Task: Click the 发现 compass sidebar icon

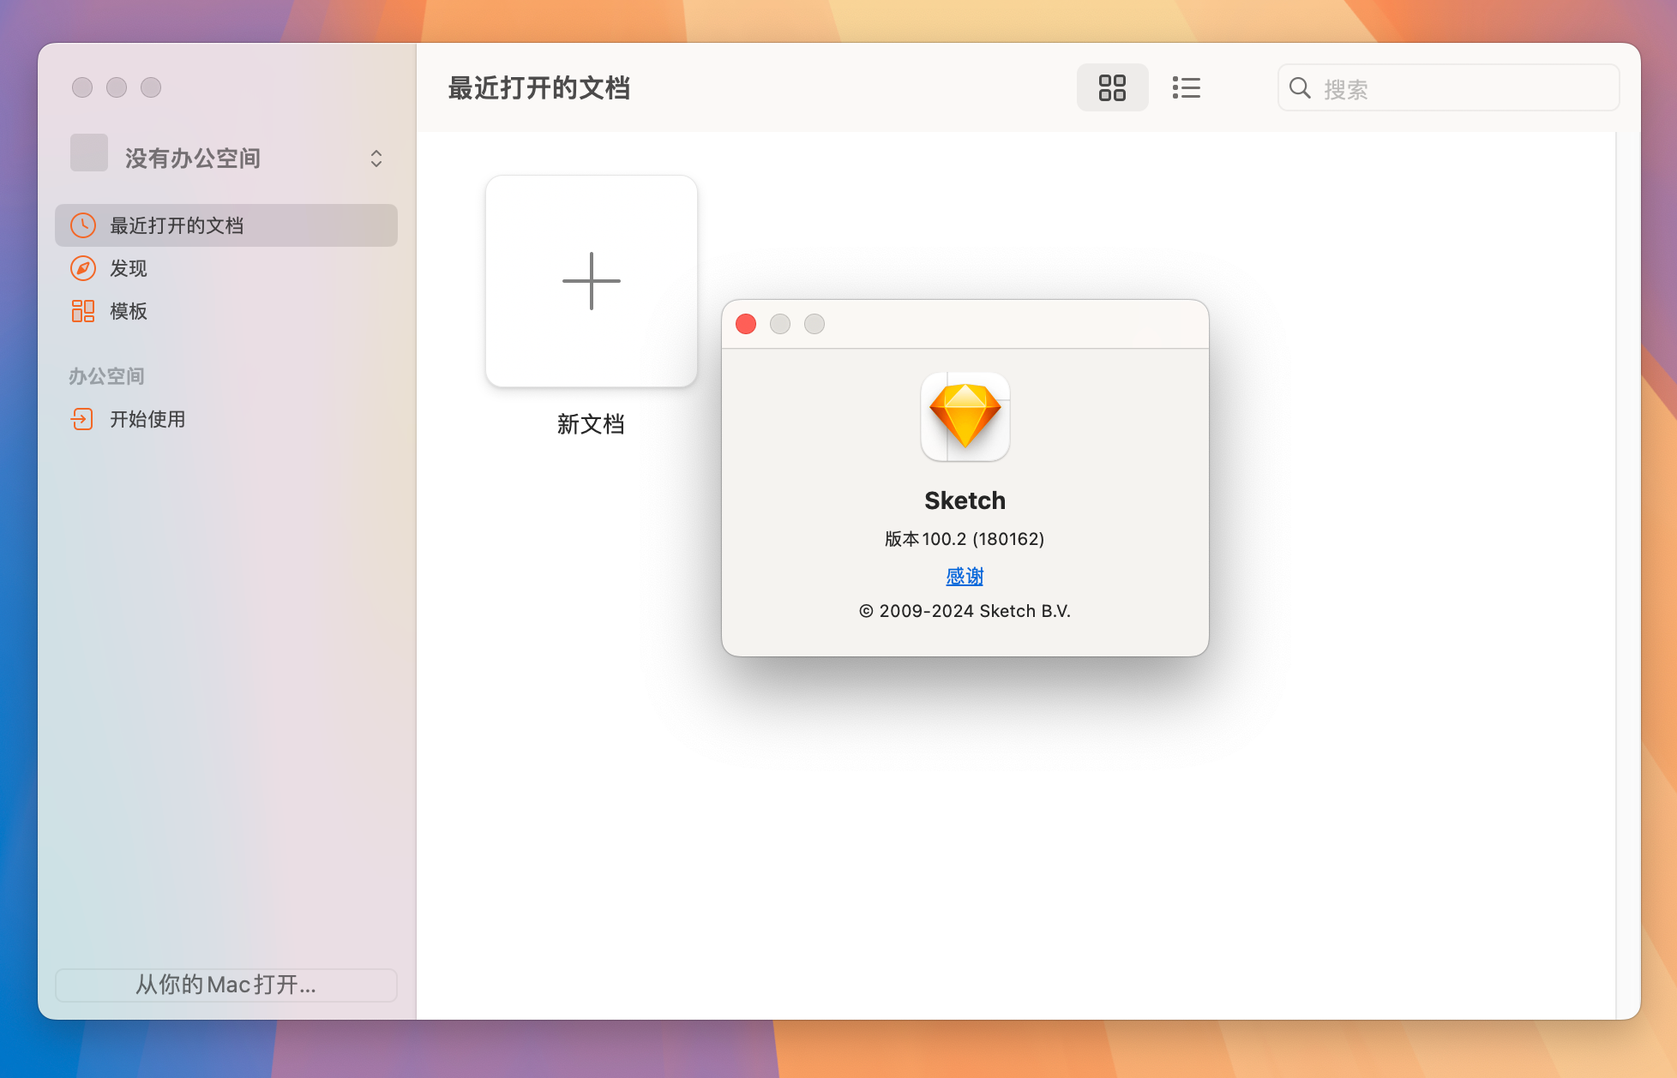Action: pos(82,267)
